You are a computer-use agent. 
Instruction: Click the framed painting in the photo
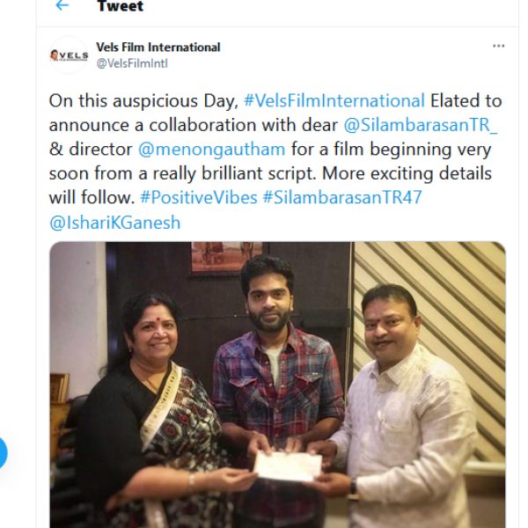point(225,256)
